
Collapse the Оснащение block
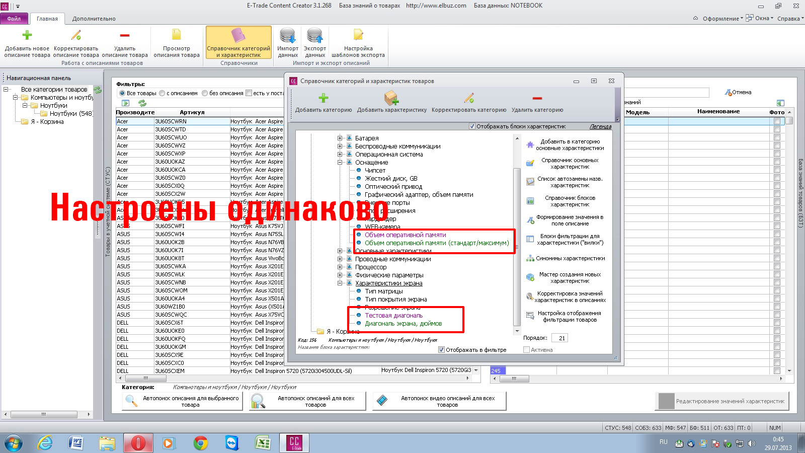[340, 163]
